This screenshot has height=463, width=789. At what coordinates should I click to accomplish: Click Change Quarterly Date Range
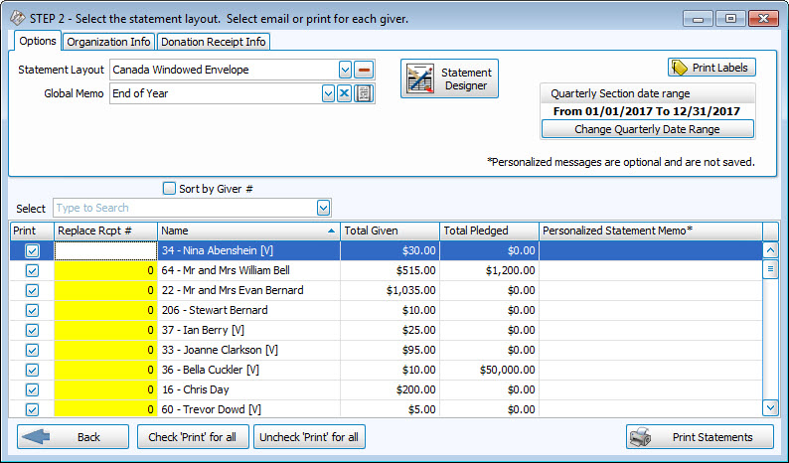(x=647, y=129)
